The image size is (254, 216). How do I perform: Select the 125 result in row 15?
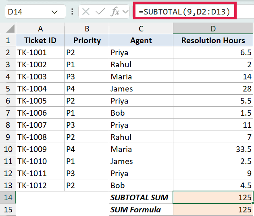[213, 210]
